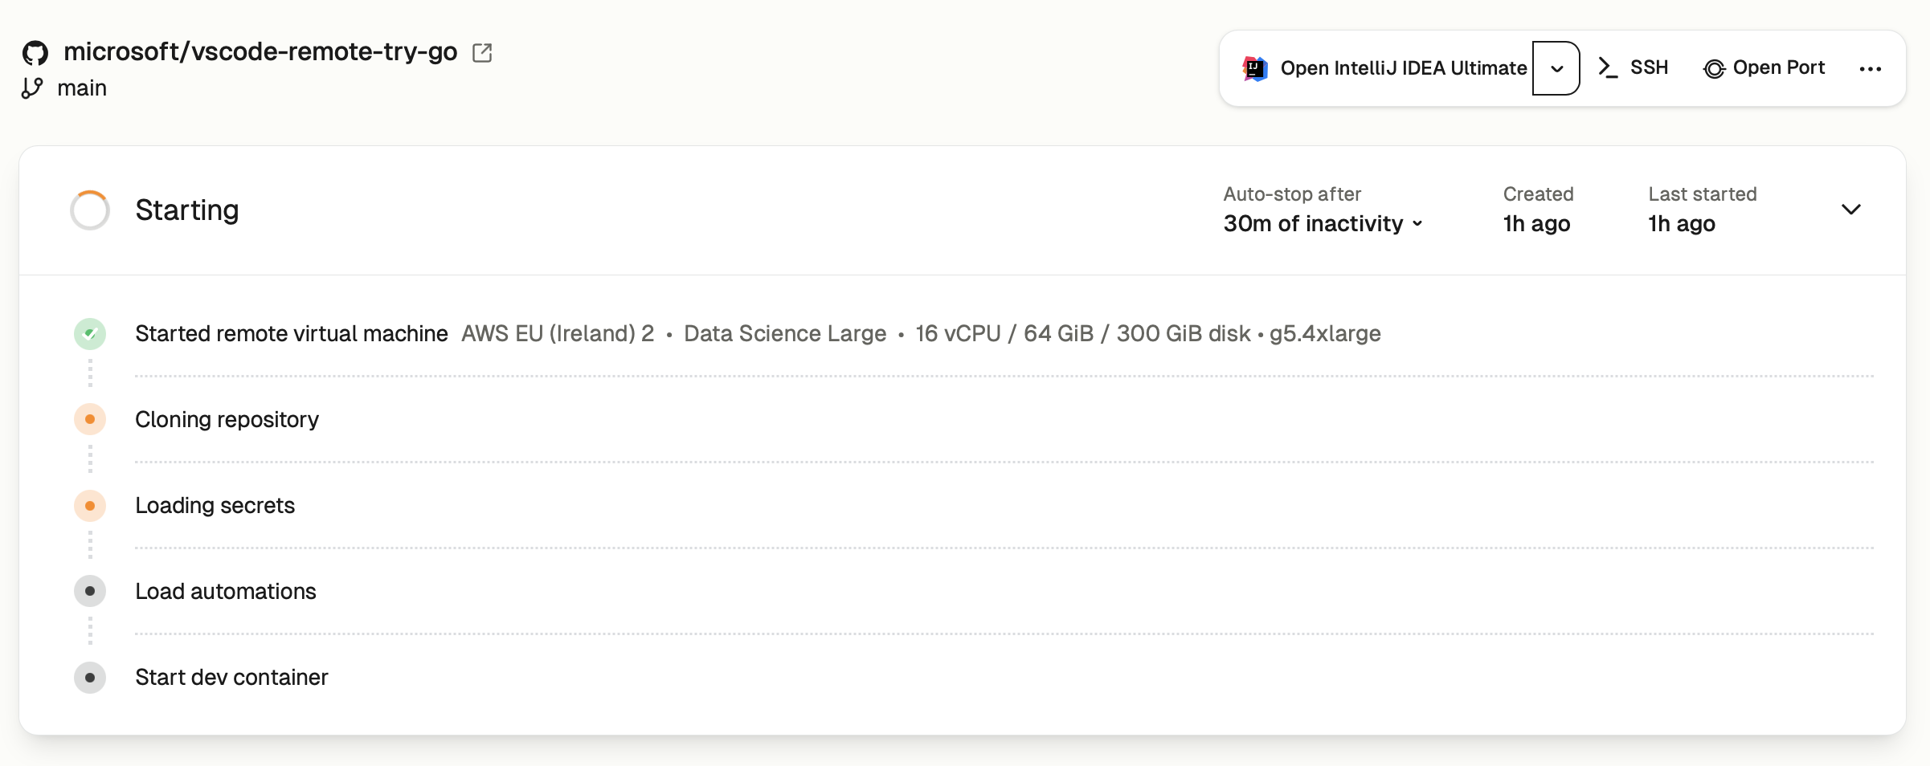Click the Open Port icon
The height and width of the screenshot is (766, 1930).
click(x=1714, y=69)
